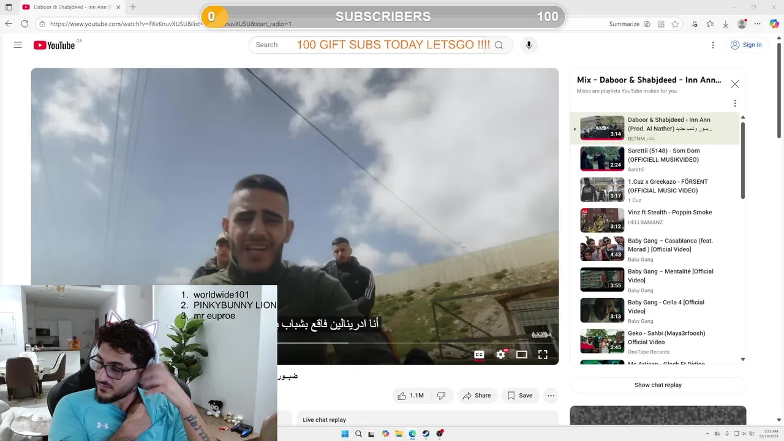Play Geko - Sahbi (Maya3rfoosh) video
The height and width of the screenshot is (441, 784).
tap(655, 341)
